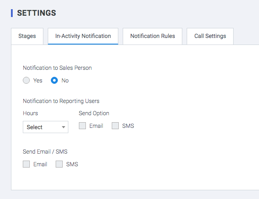
Task: Click the 'No' label text
Action: tap(65, 81)
